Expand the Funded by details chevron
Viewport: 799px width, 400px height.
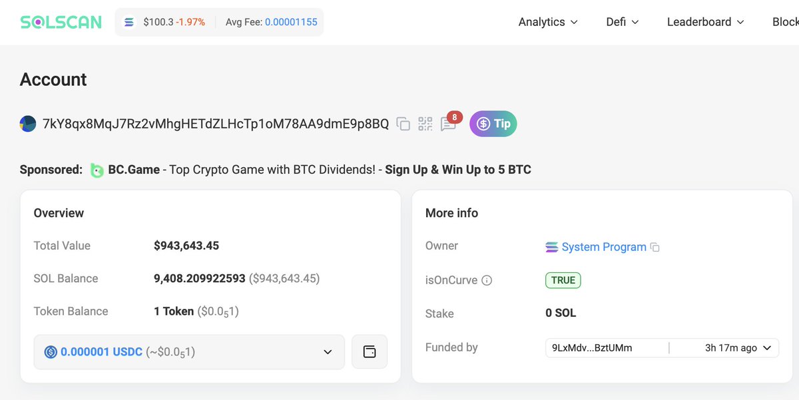pos(766,348)
